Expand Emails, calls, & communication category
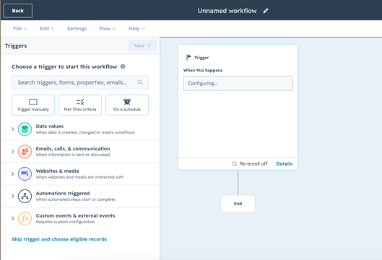This screenshot has width=382, height=260. point(13,152)
